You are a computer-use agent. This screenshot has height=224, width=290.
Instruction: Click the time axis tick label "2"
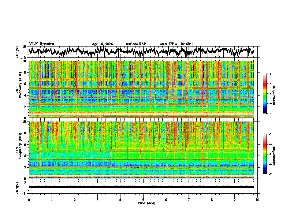click(75, 200)
